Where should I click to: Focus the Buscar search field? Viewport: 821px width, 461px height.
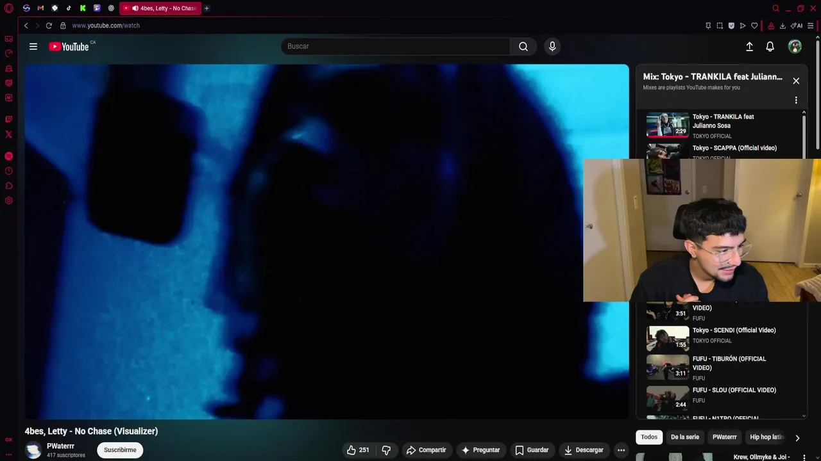tap(396, 46)
